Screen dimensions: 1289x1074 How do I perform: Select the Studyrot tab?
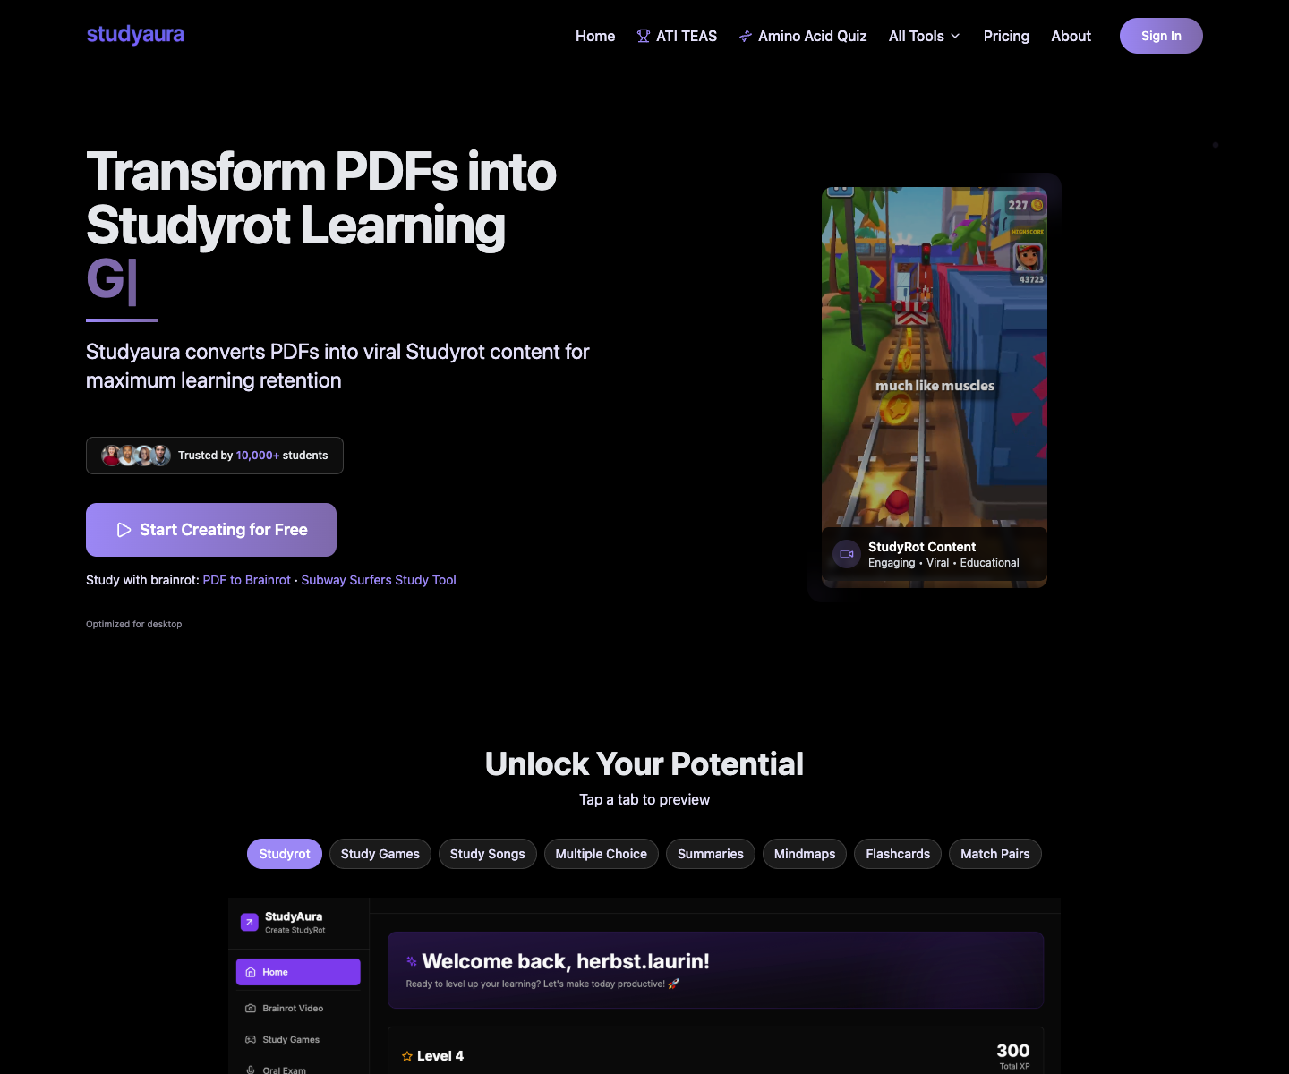pyautogui.click(x=285, y=854)
